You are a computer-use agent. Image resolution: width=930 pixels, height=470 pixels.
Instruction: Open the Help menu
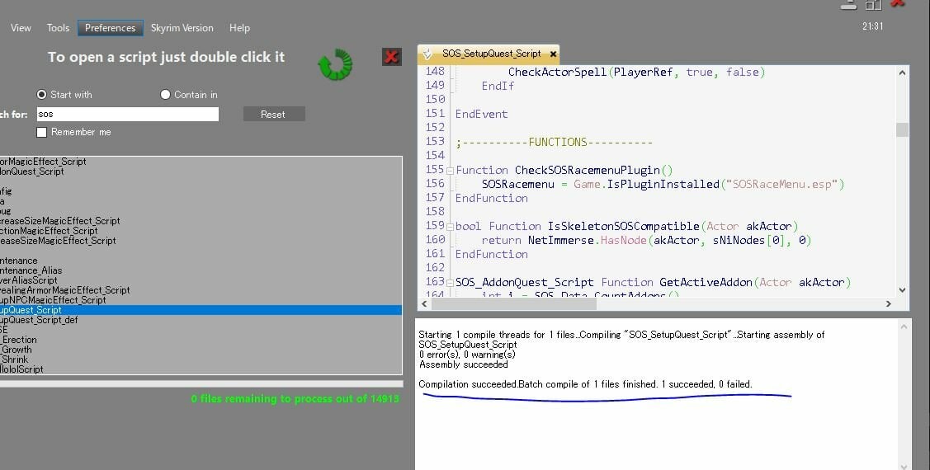239,28
